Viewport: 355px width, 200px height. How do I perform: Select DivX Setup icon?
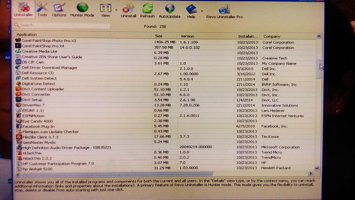tap(19, 100)
